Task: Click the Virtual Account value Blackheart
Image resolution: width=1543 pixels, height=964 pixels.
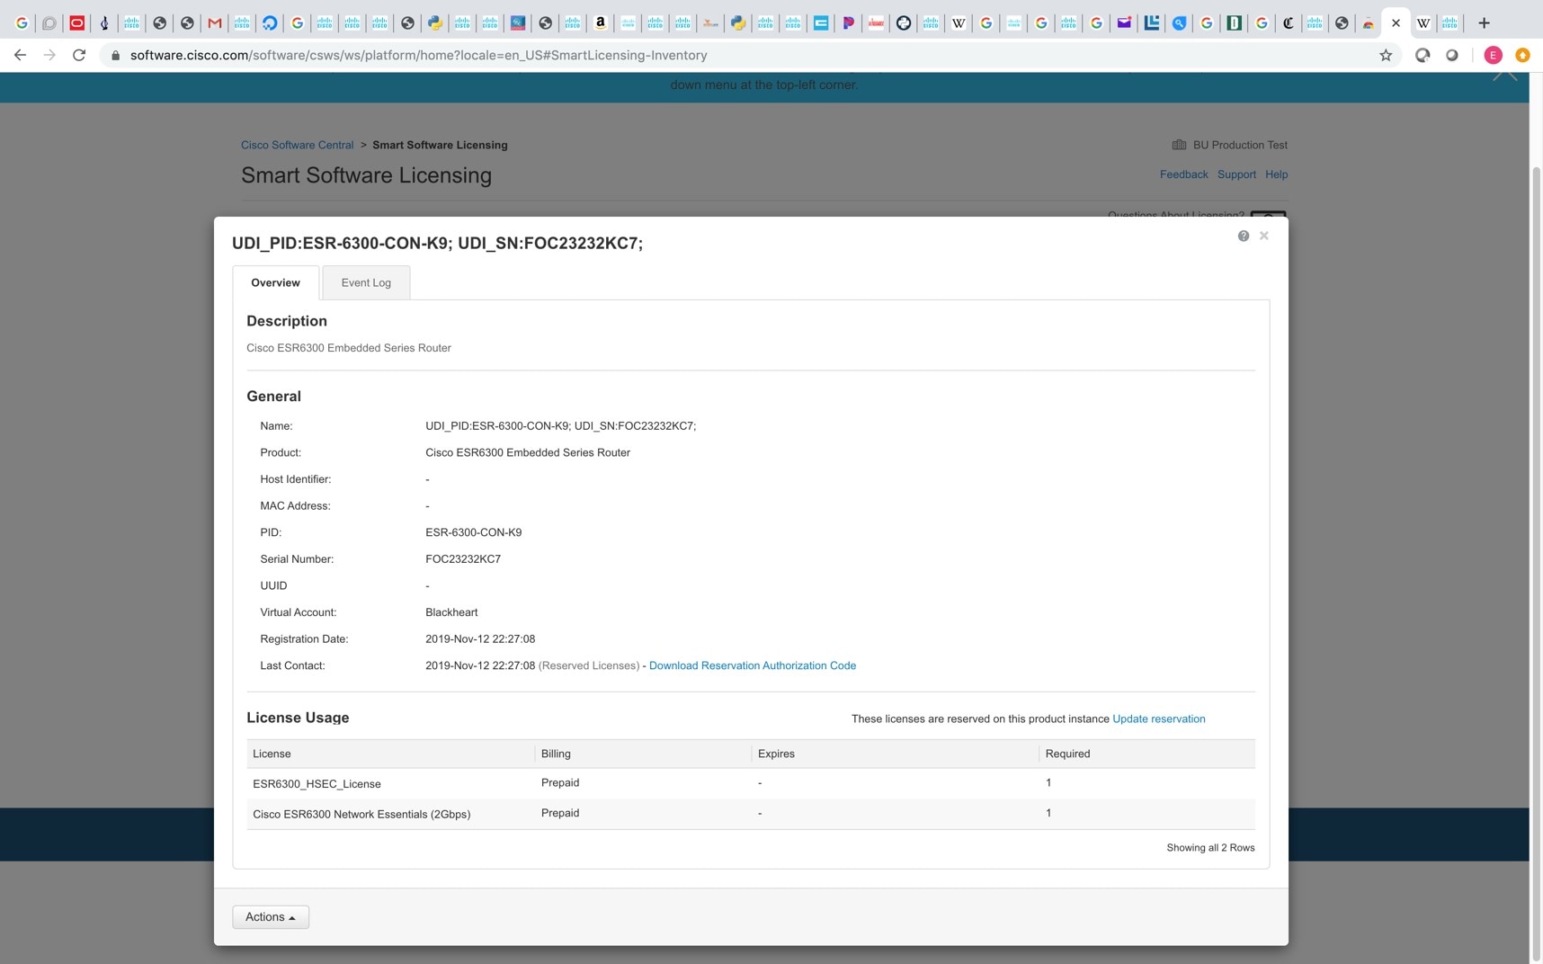Action: point(451,612)
